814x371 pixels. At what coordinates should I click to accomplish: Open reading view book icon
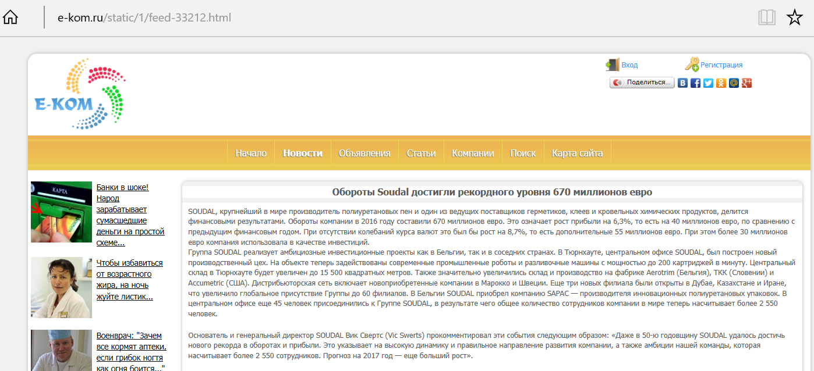[x=767, y=17]
